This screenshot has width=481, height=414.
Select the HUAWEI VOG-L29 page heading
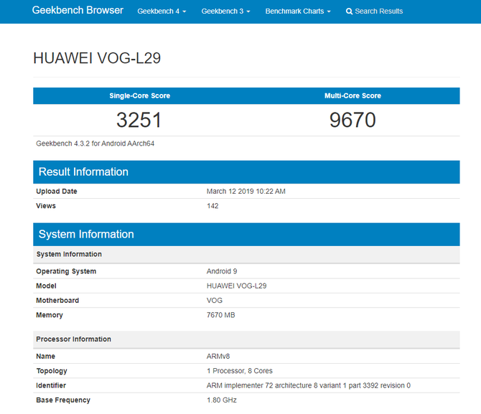[x=97, y=58]
